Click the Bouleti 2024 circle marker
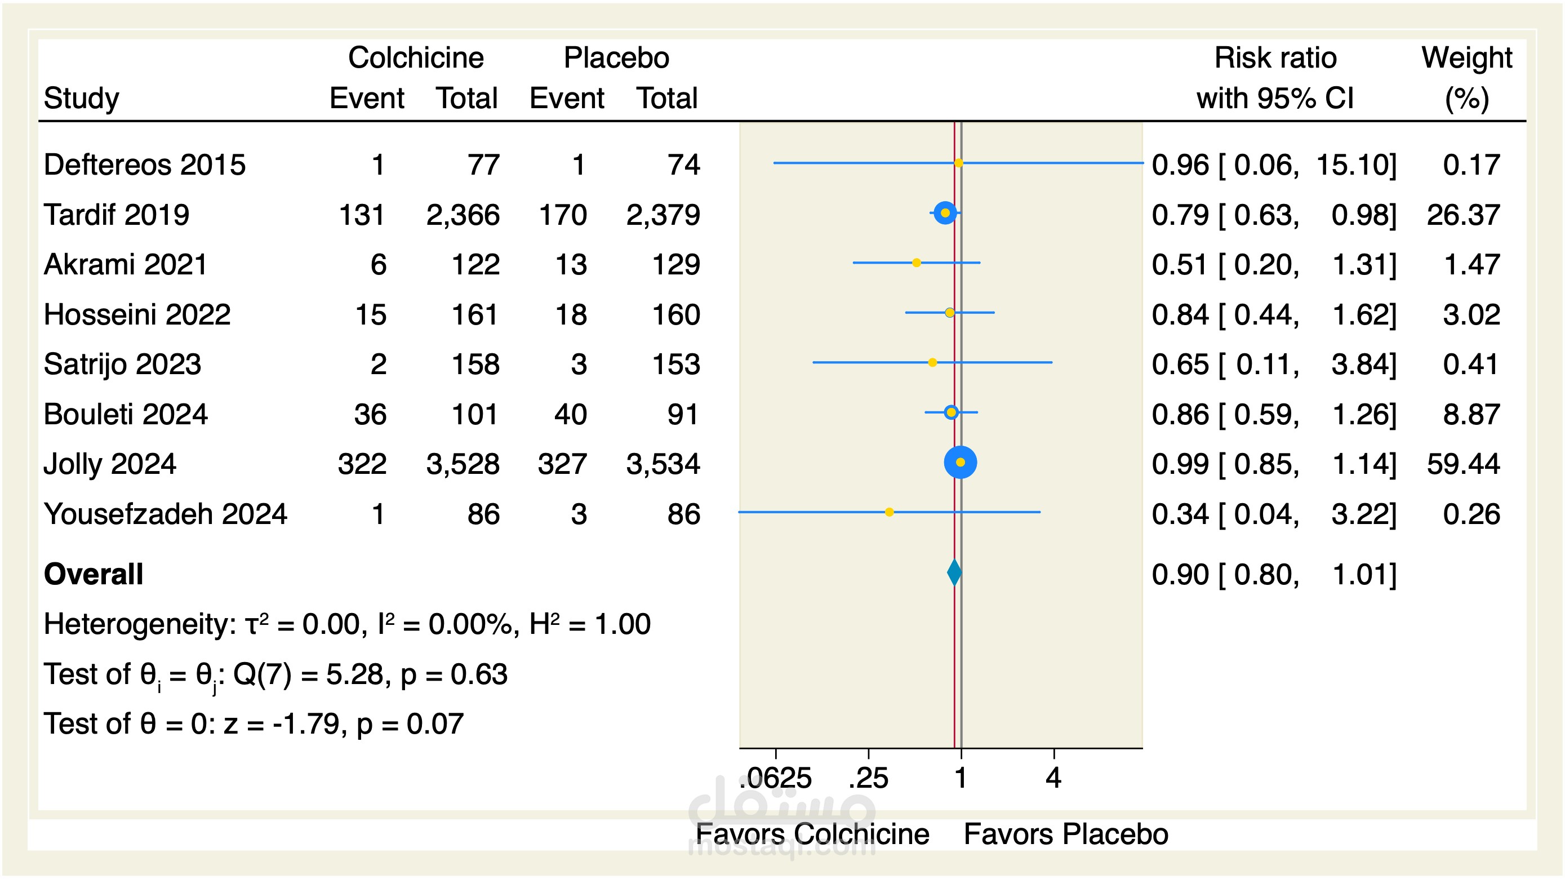Image resolution: width=1565 pixels, height=879 pixels. click(951, 412)
